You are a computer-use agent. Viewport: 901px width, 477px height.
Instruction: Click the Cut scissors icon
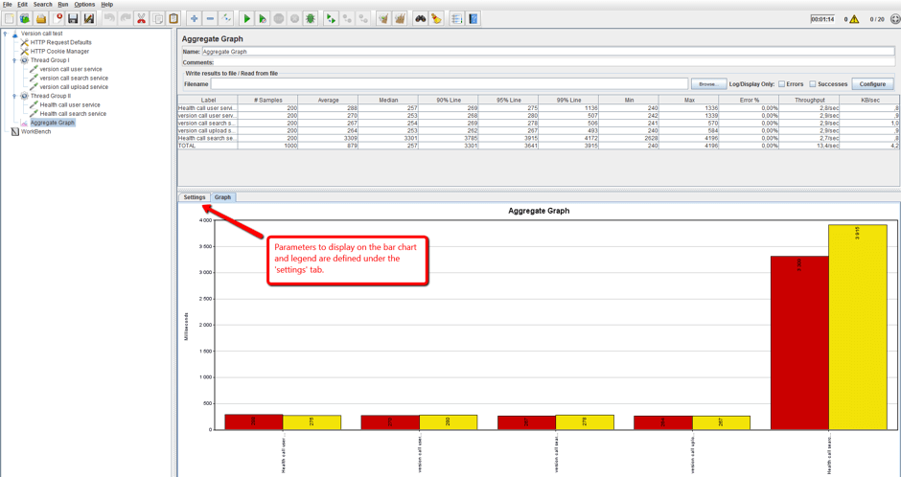click(141, 19)
